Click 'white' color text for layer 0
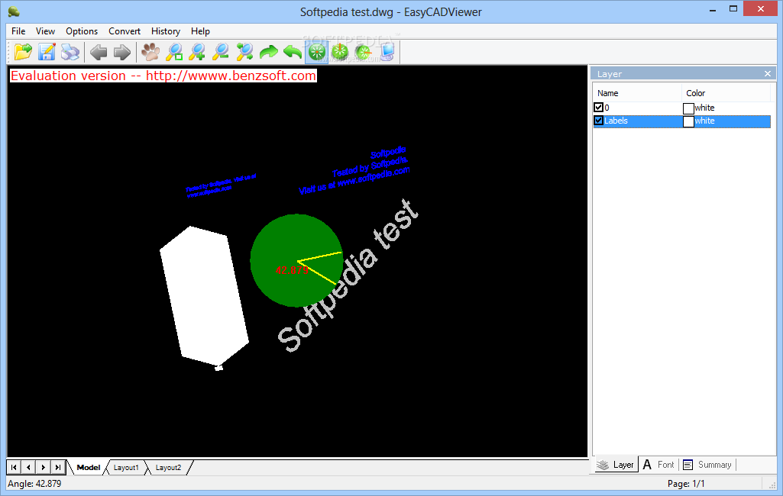The height and width of the screenshot is (496, 783). [704, 108]
